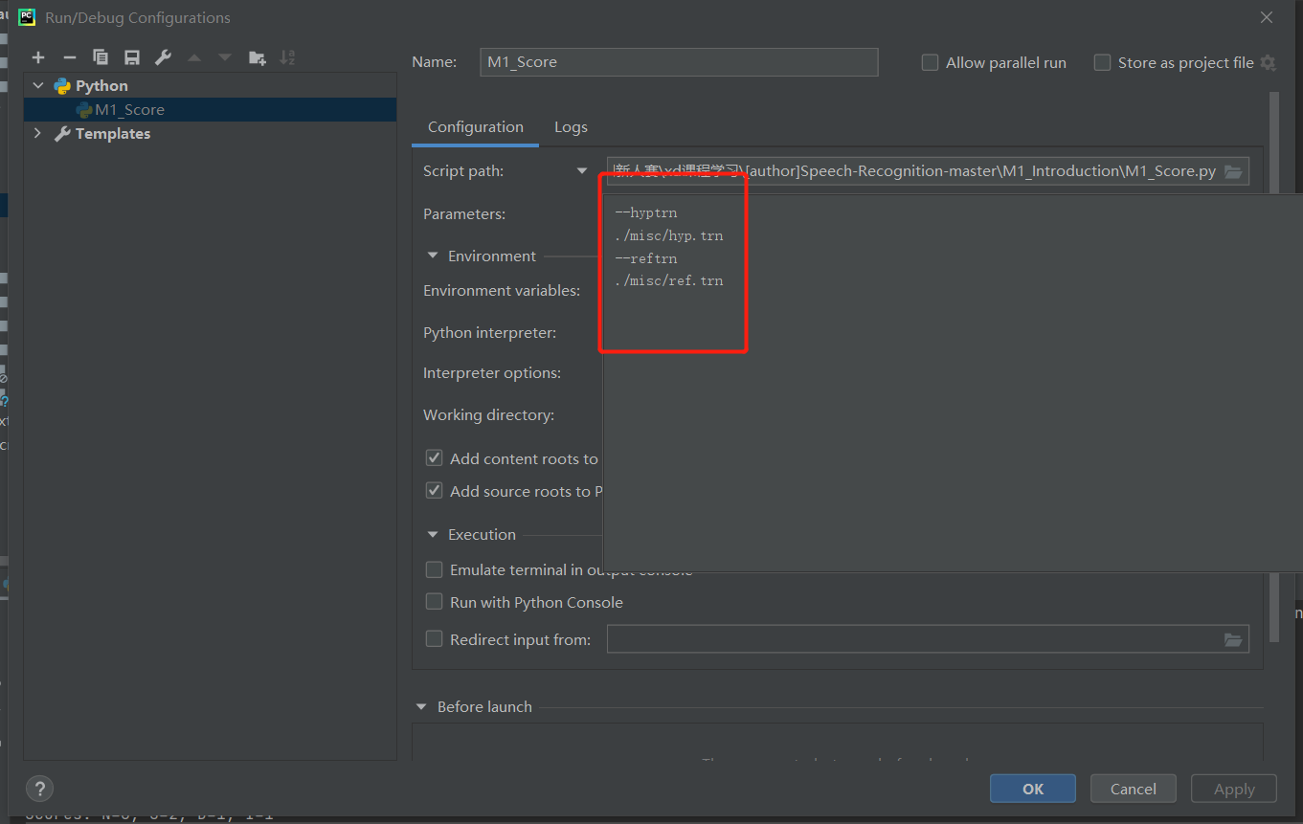Switch to the Logs tab
The image size is (1303, 824).
pos(571,127)
